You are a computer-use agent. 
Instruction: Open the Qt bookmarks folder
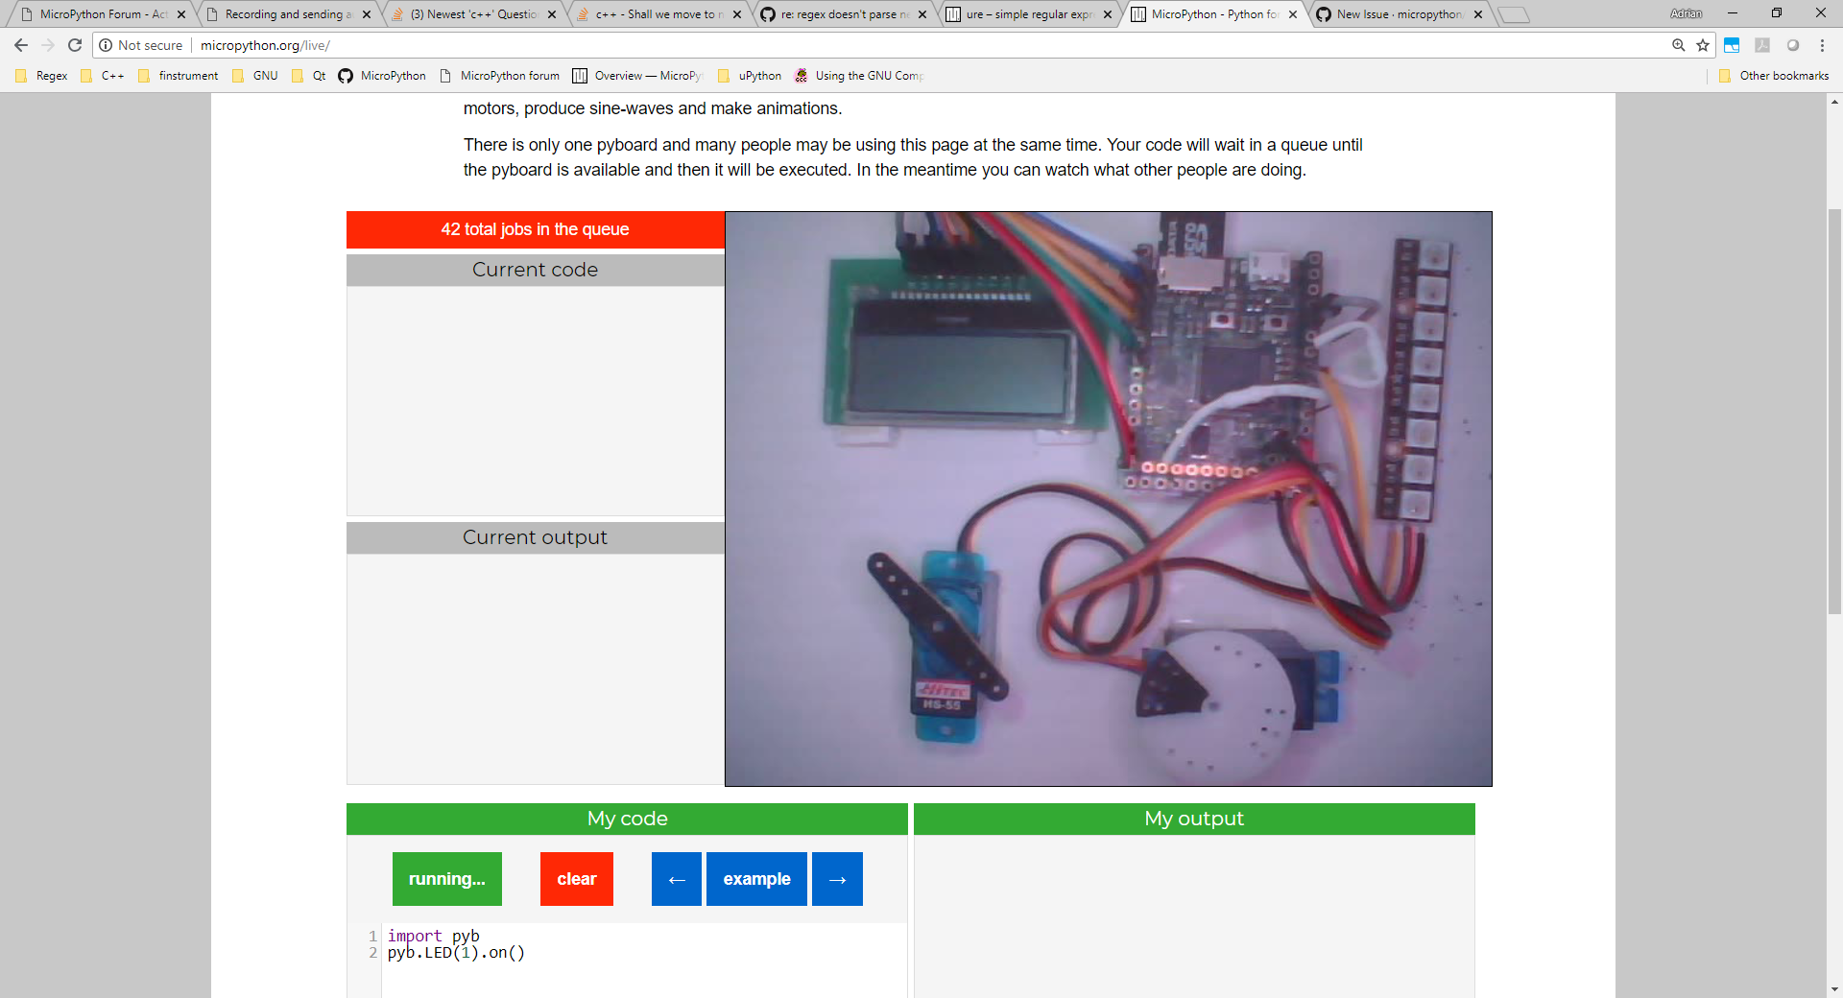[x=307, y=76]
